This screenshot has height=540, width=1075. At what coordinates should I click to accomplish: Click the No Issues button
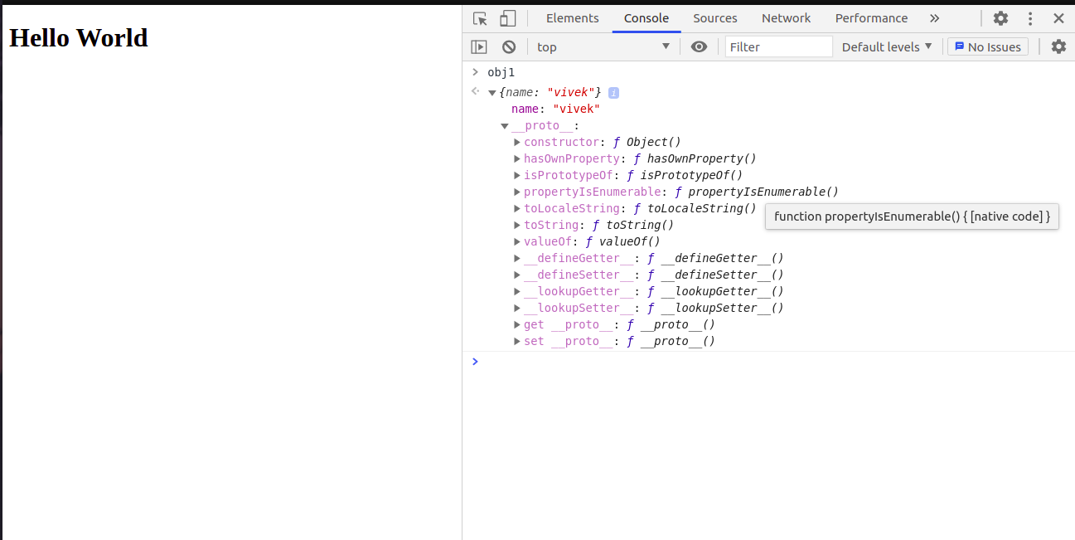pos(988,47)
